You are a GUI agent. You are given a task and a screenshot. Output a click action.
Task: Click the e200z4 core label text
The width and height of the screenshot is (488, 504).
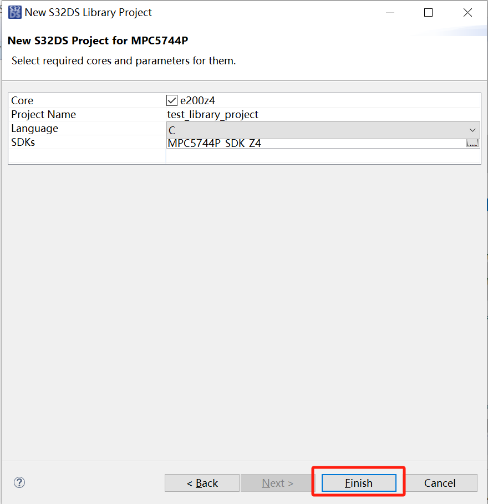coord(197,100)
